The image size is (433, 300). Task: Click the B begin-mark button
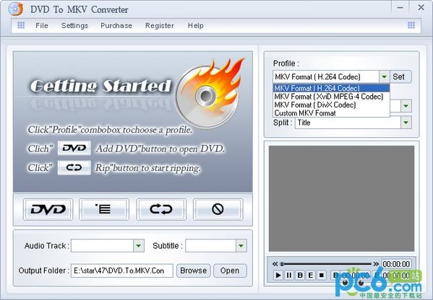tap(300, 275)
